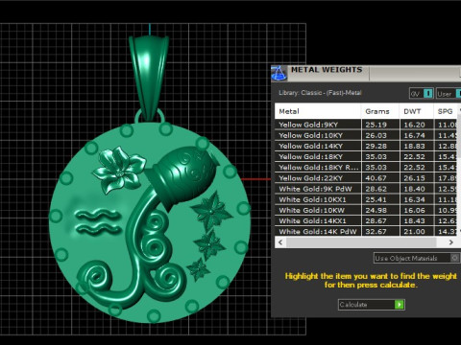Select the Yellow Gold:10KY row

366,135
